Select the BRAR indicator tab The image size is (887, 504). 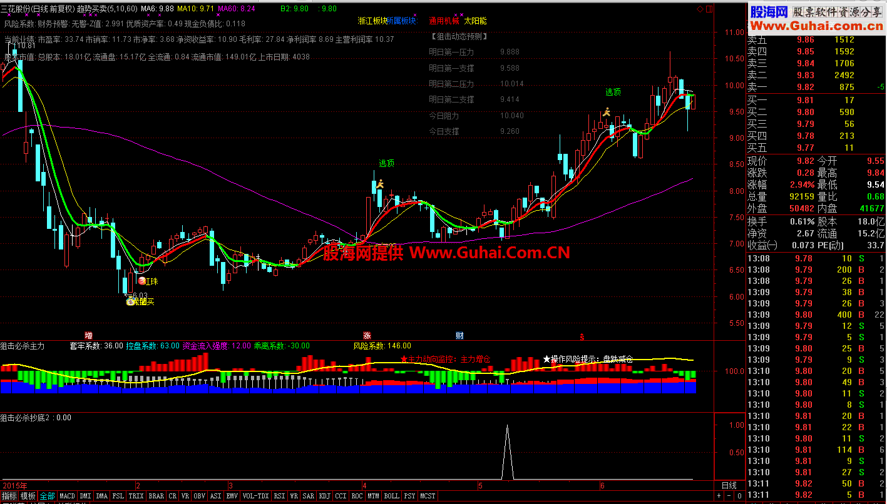tap(156, 496)
